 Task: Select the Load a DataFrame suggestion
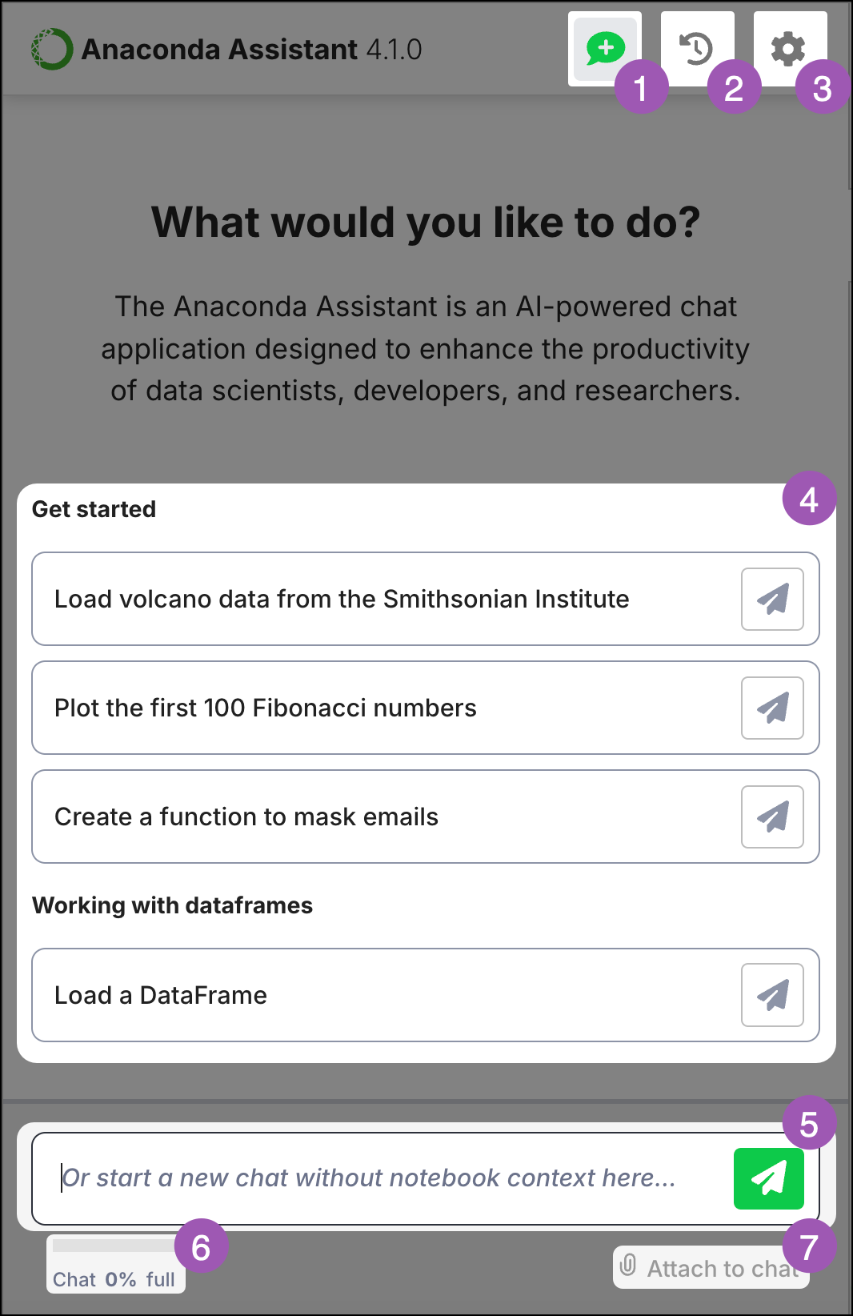pos(161,995)
